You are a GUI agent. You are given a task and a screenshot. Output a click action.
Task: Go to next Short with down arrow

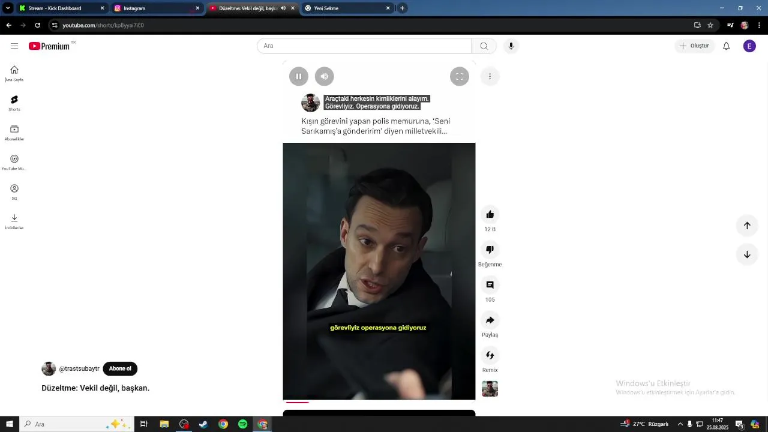(747, 254)
